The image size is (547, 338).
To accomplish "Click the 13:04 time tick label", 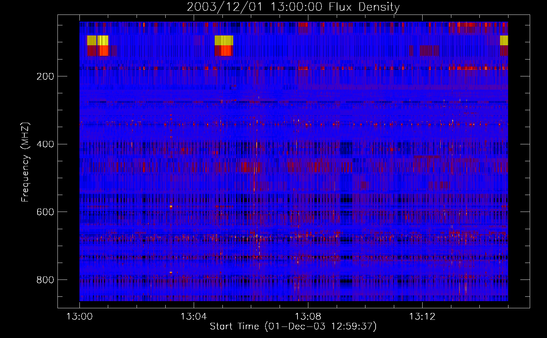I will (194, 317).
